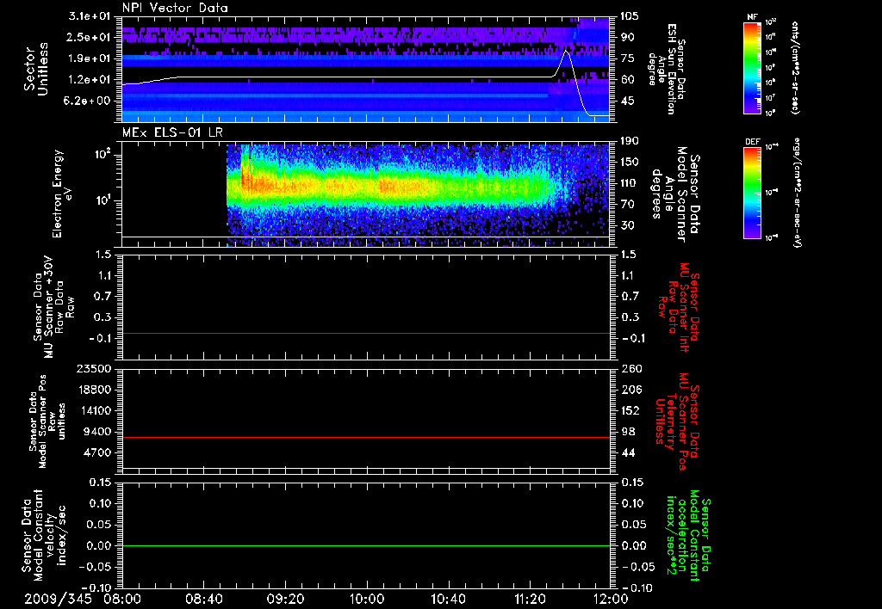This screenshot has width=882, height=609.
Task: Select the 'NPI Vector Data' panel title
Action: [175, 8]
